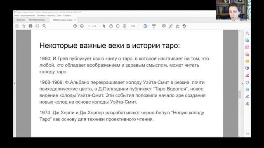This screenshot has width=264, height=148.
Task: Close the Презентация_Симв... document tab
Action: point(75,20)
